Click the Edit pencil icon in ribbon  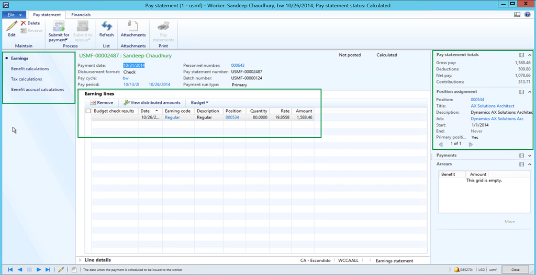pos(12,26)
